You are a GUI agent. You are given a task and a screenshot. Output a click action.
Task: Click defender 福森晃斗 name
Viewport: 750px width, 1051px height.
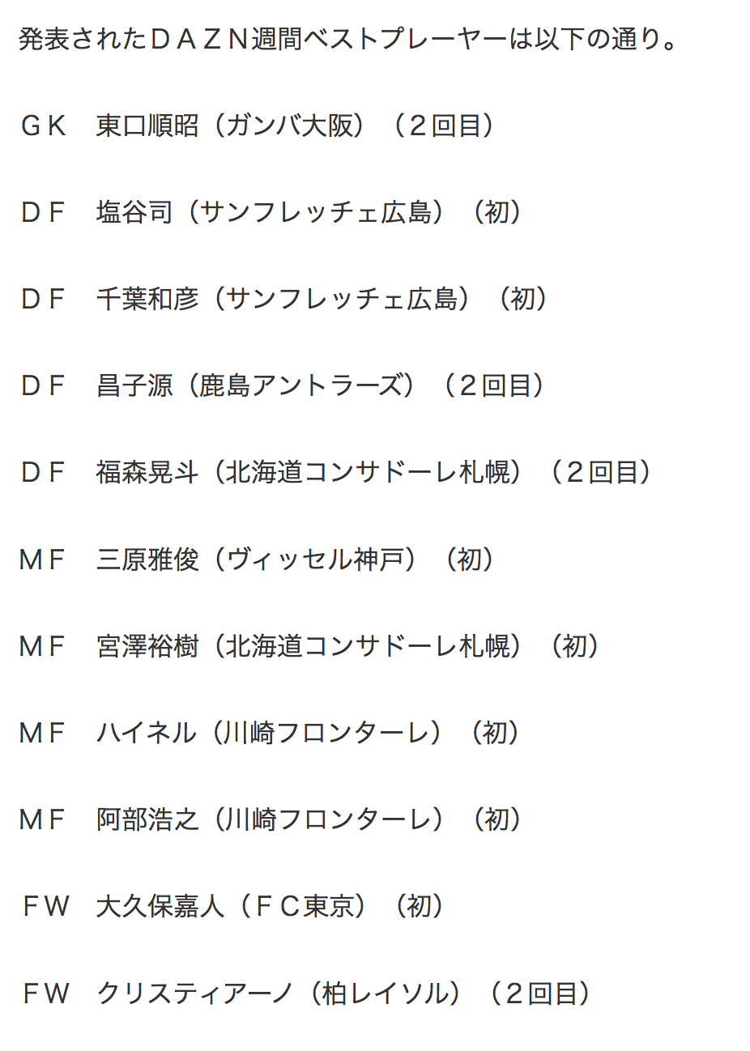pyautogui.click(x=147, y=472)
